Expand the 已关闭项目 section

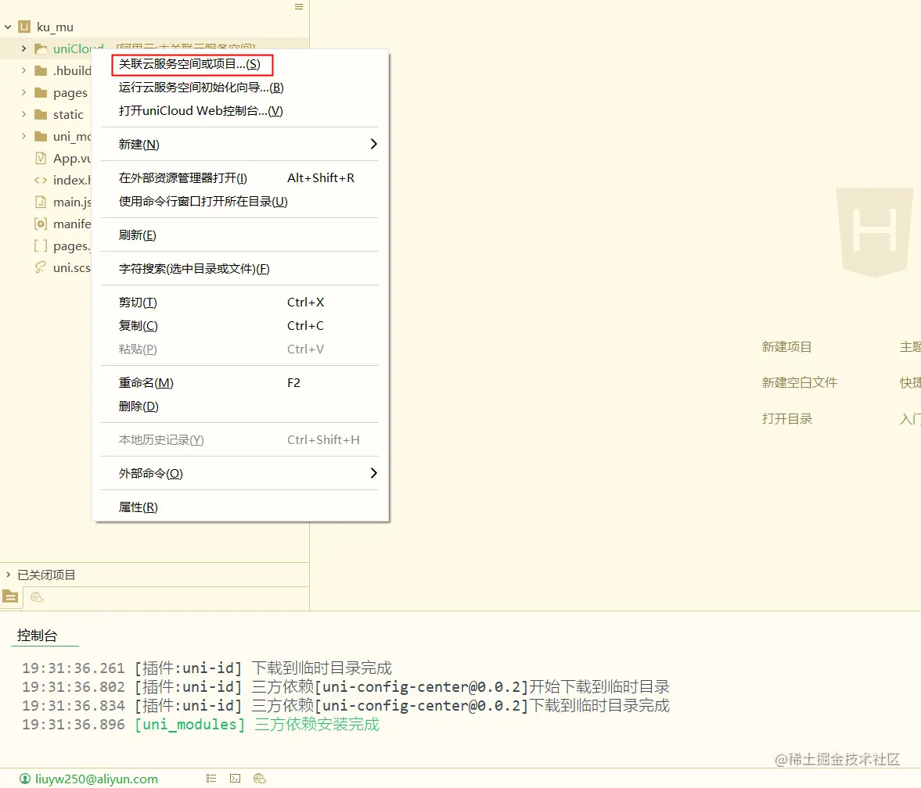coord(9,575)
